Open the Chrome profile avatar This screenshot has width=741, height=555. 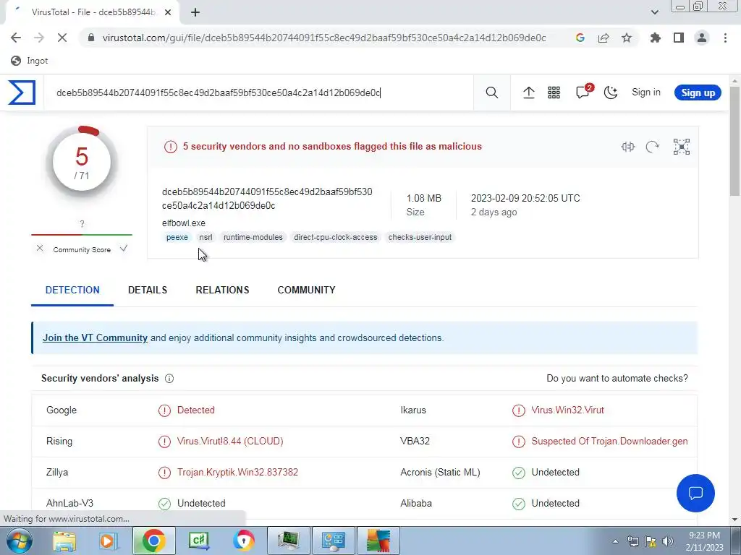click(702, 38)
